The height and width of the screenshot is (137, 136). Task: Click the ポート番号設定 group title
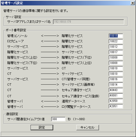click(x=16, y=30)
